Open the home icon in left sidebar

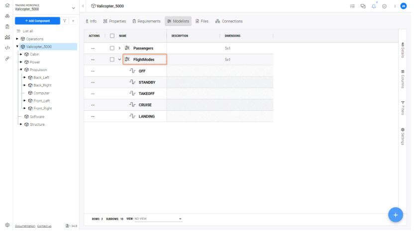click(7, 5)
